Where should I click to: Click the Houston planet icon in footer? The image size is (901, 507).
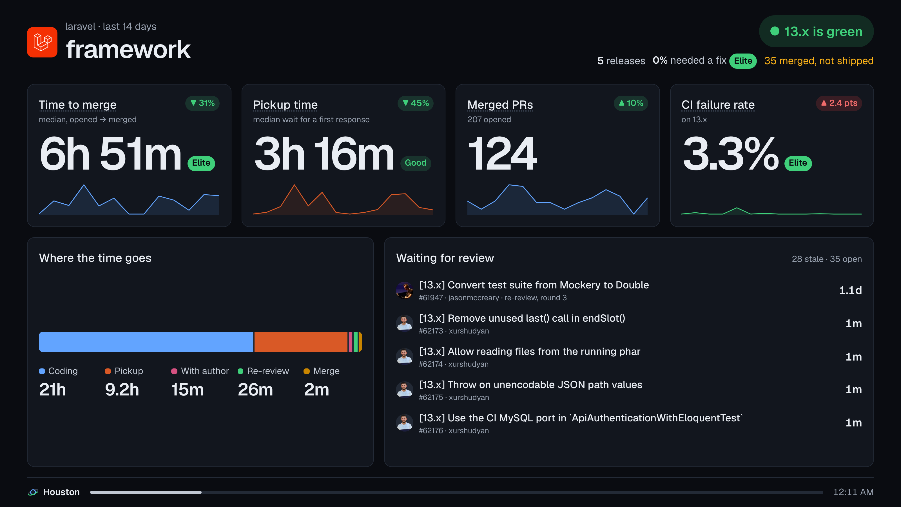(33, 492)
